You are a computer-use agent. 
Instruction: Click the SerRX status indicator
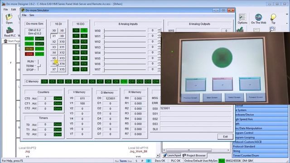(x=39, y=38)
